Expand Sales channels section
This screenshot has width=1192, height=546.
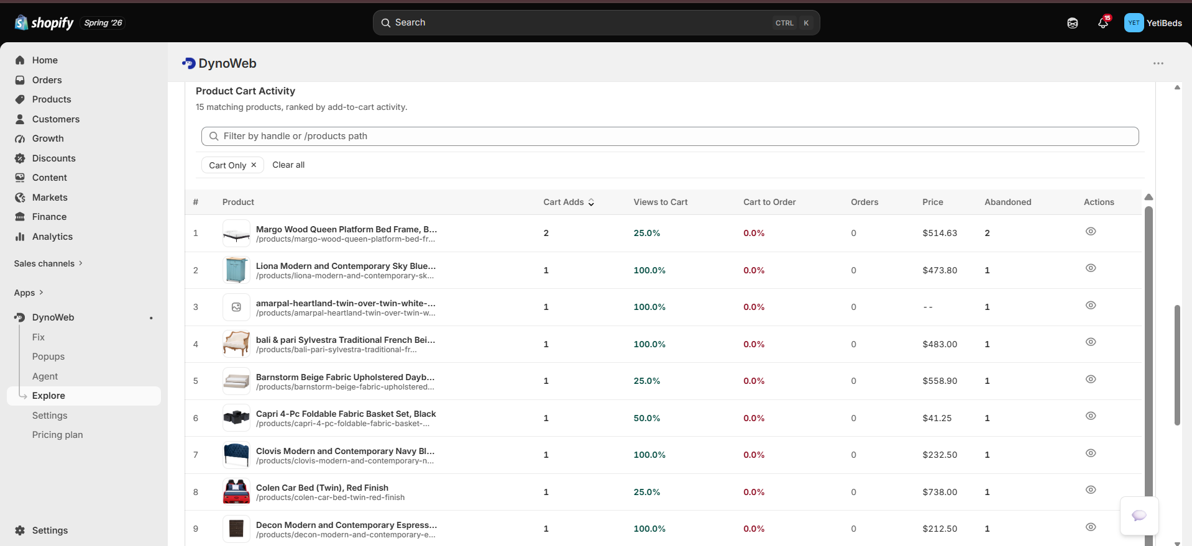[x=48, y=263]
